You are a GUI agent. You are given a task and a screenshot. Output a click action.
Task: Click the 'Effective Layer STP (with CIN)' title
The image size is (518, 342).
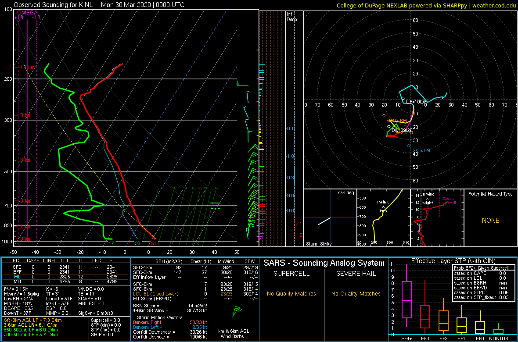[453, 261]
